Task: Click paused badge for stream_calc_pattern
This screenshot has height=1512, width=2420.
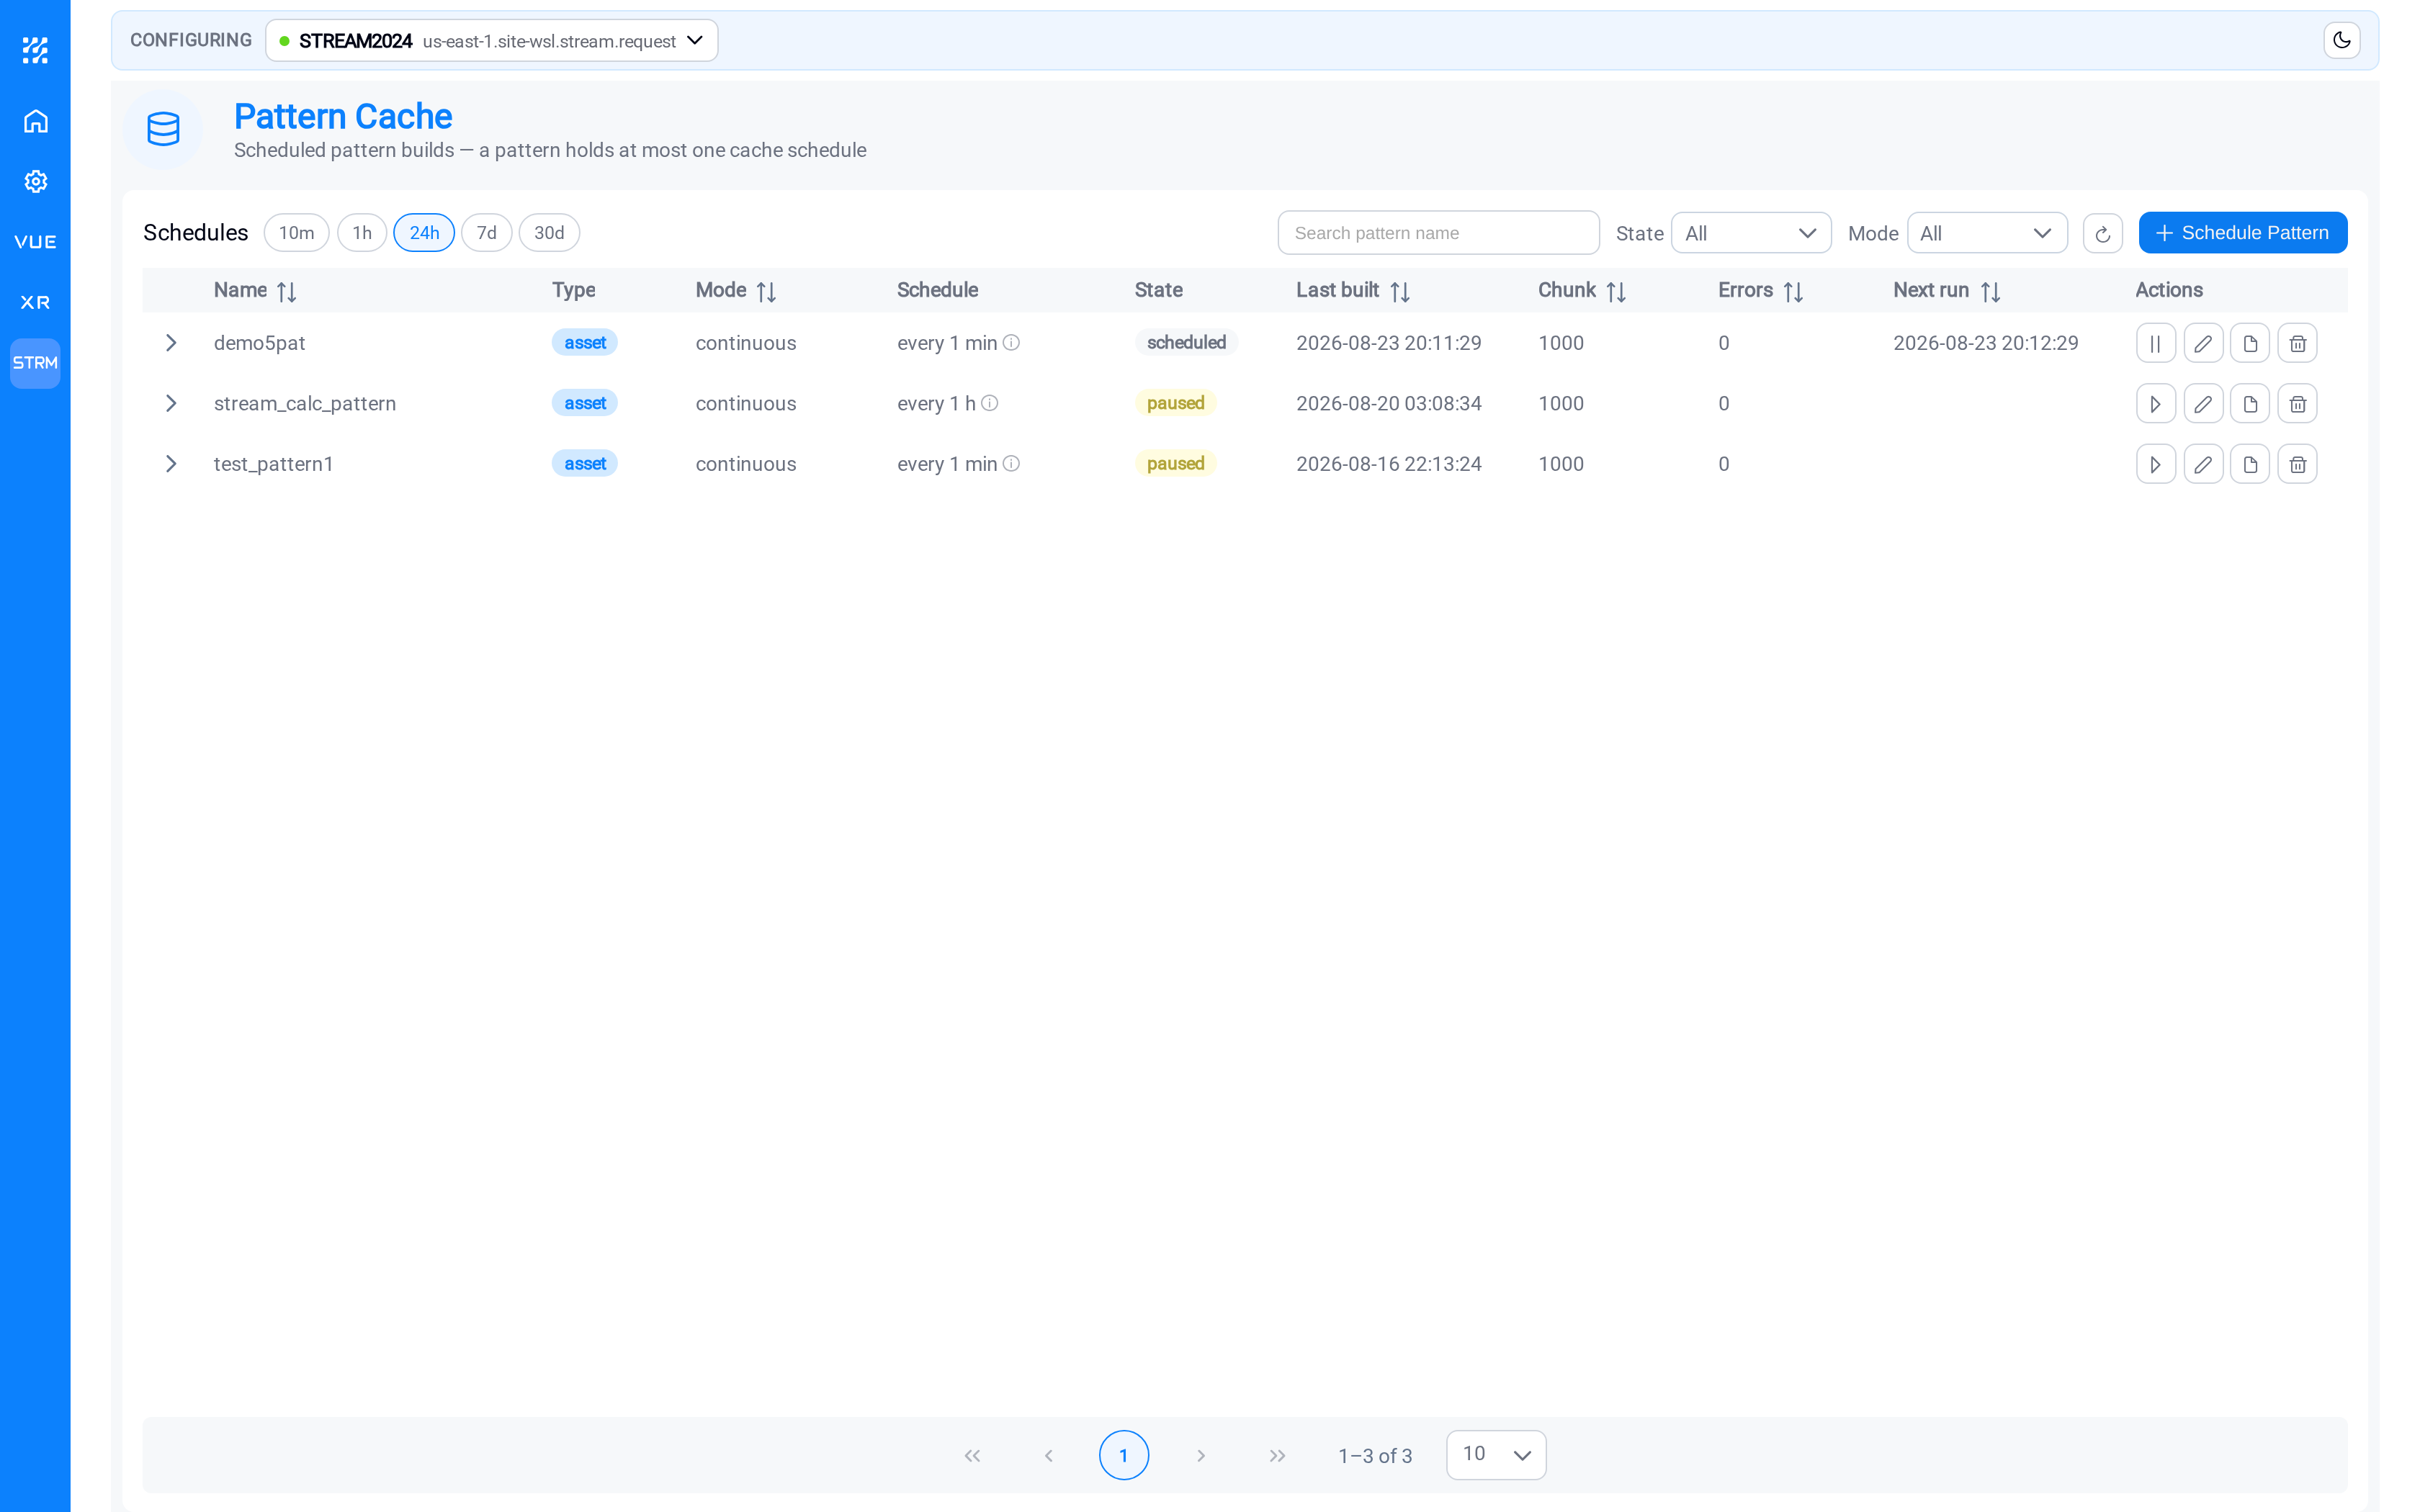Action: tap(1175, 403)
